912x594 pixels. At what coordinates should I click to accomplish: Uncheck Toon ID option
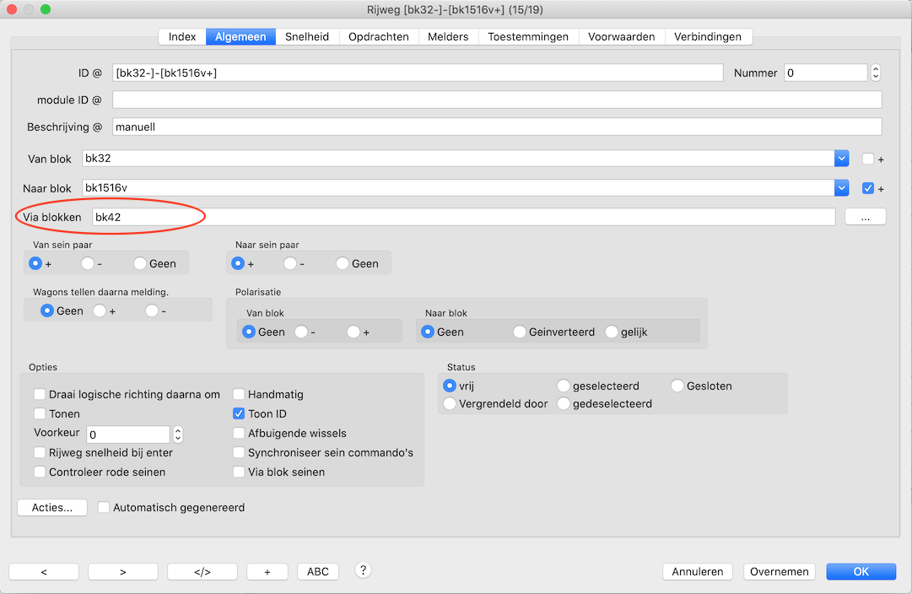[240, 413]
